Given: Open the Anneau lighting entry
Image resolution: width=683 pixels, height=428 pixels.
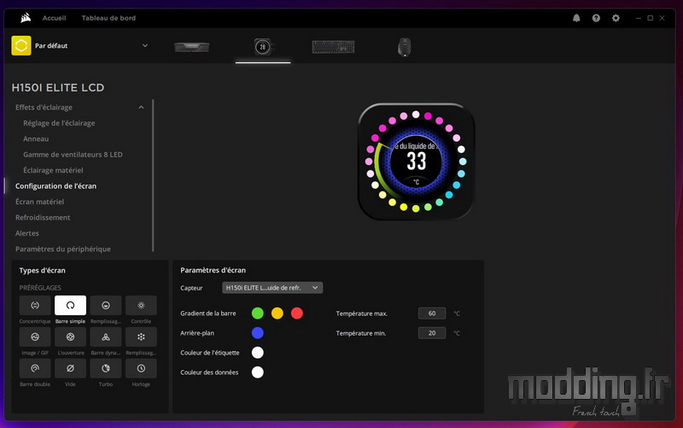Looking at the screenshot, I should pyautogui.click(x=36, y=138).
